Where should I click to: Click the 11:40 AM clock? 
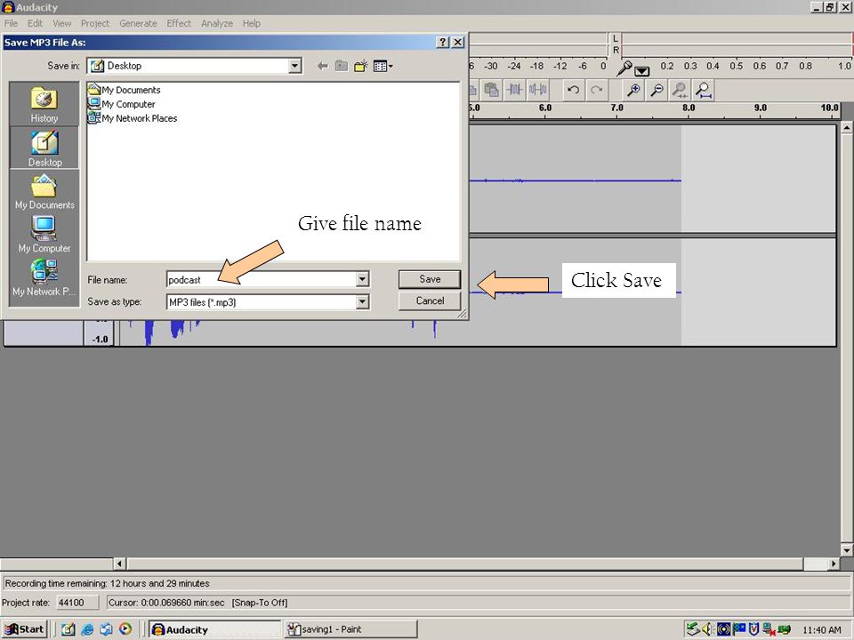click(822, 629)
